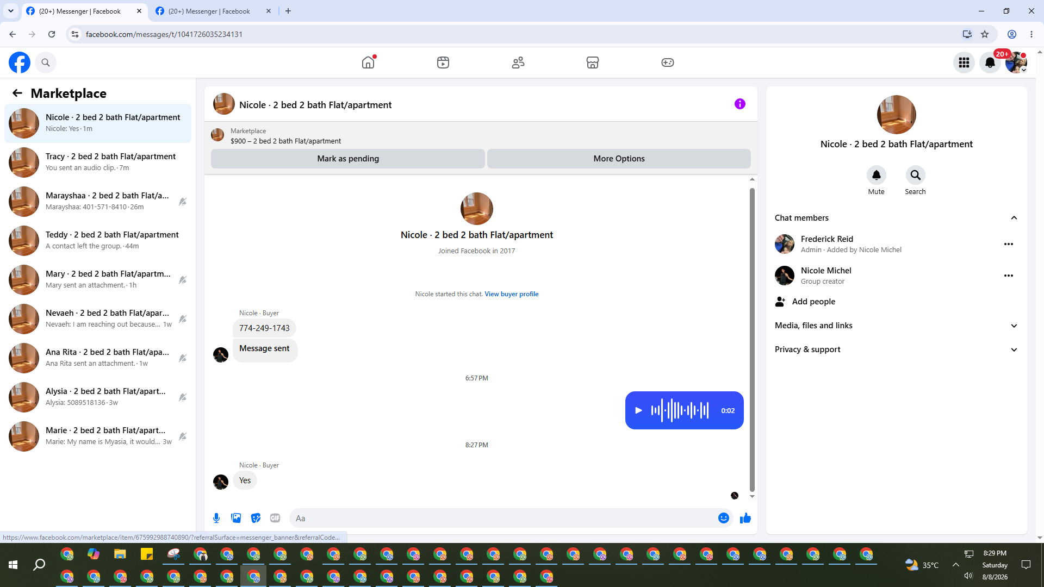Open the Chrome three-dot menu
The height and width of the screenshot is (587, 1044).
[1031, 34]
